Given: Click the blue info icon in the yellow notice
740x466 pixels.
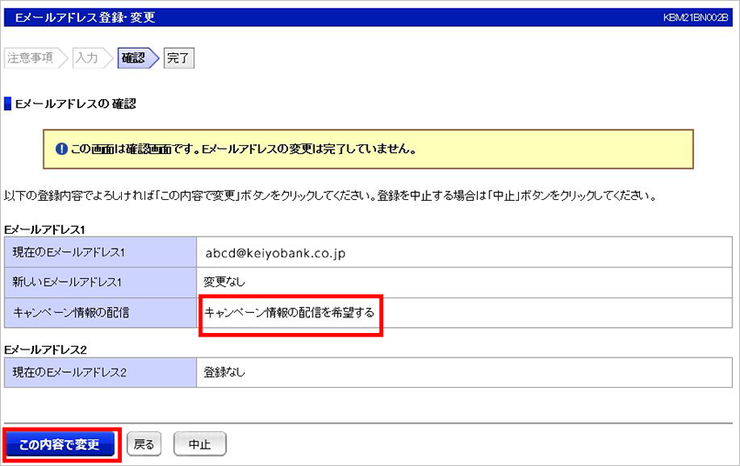Looking at the screenshot, I should tap(61, 149).
